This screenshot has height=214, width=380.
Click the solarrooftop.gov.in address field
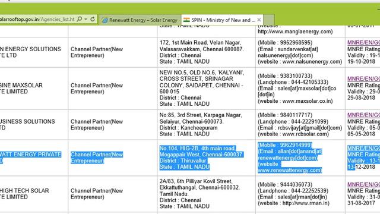pyautogui.click(x=37, y=20)
